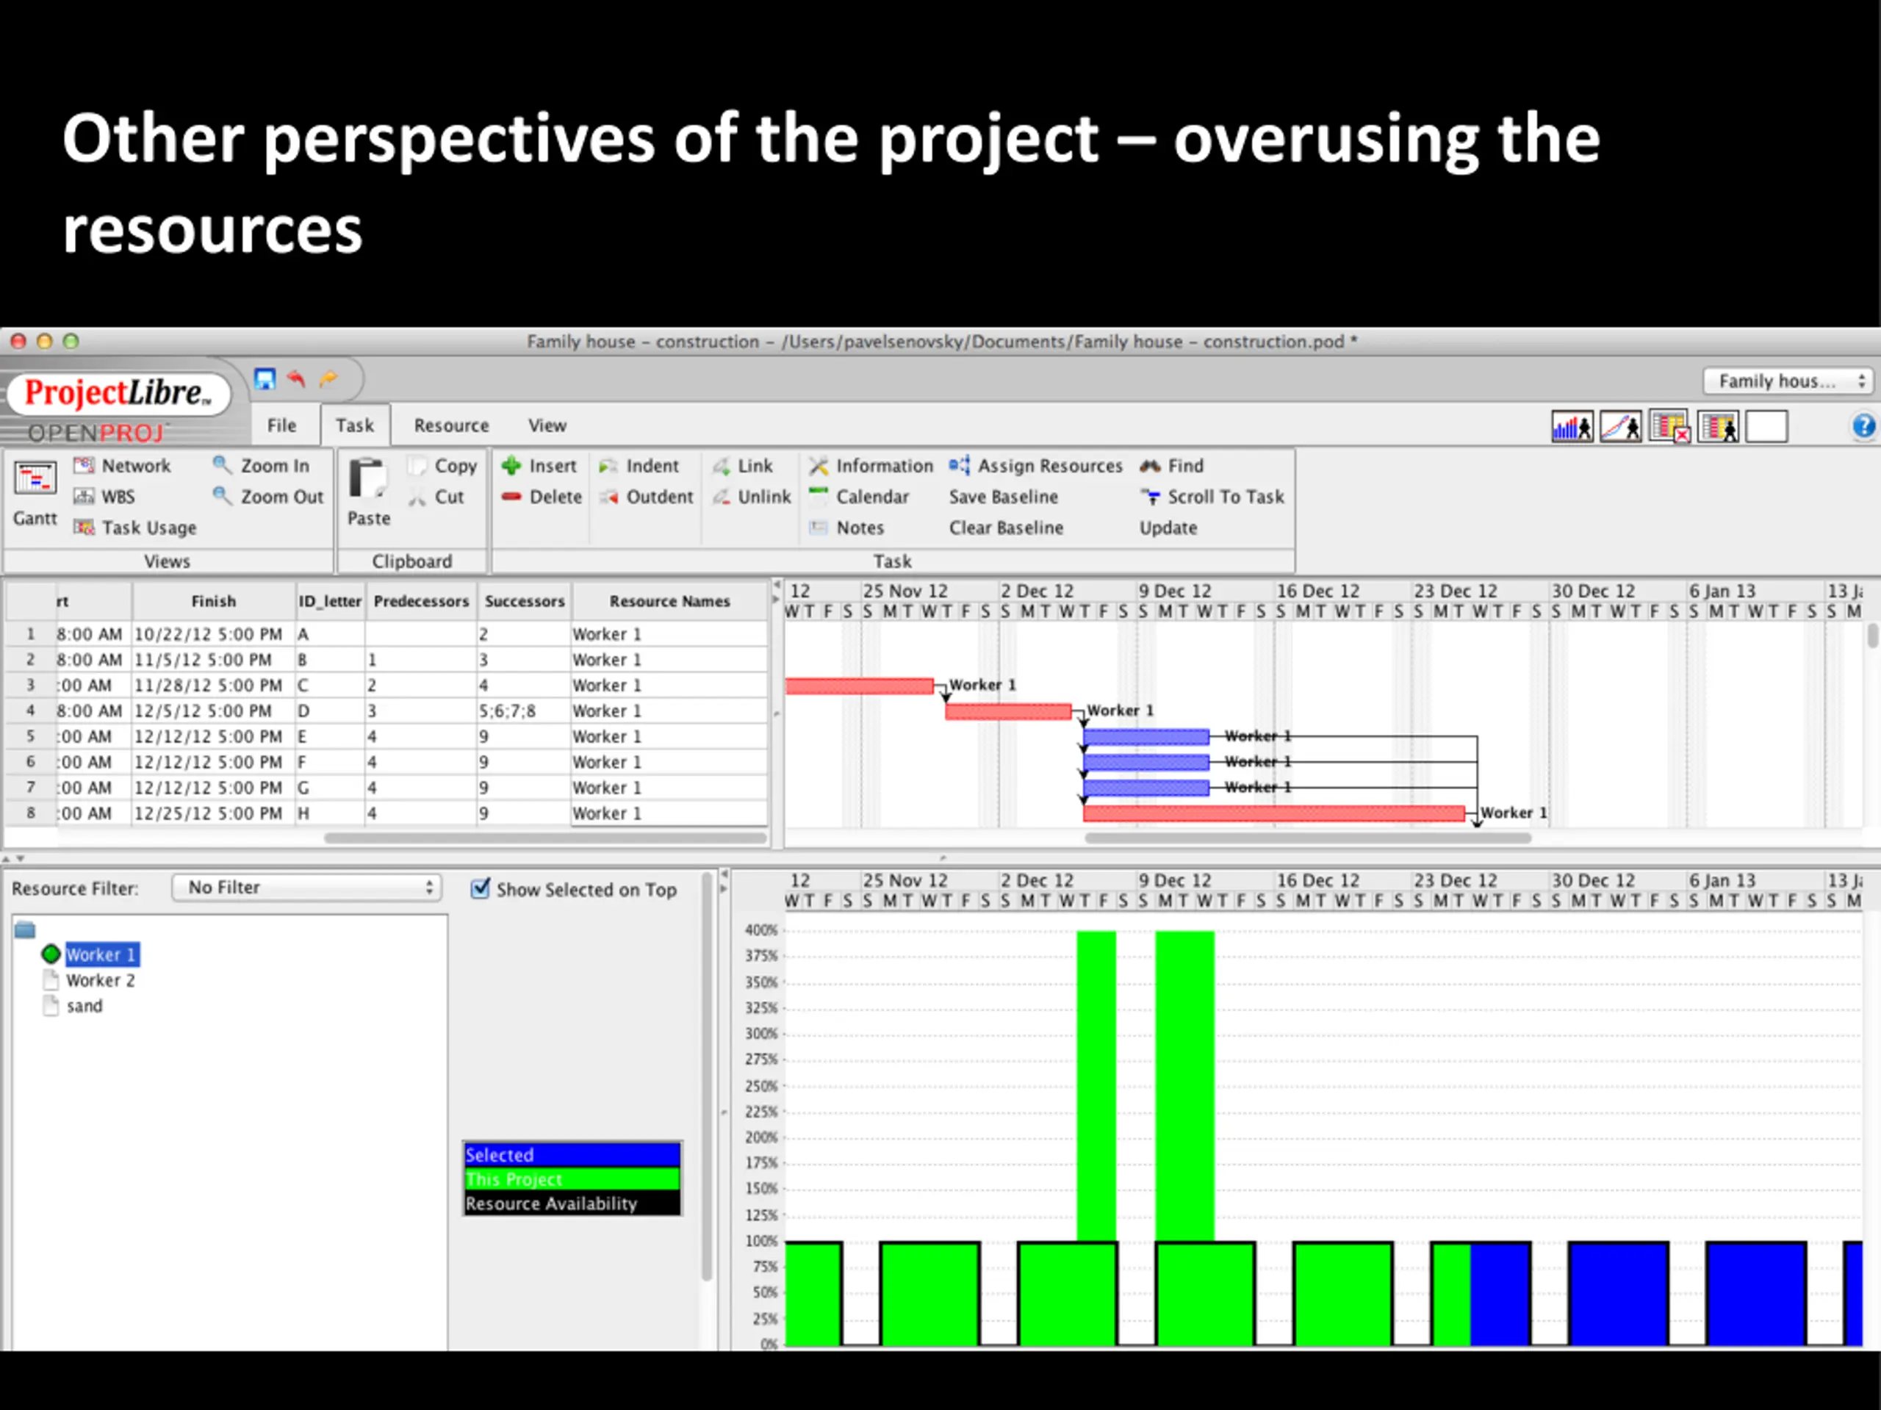Click the Selected blue legend swatch
1881x1410 pixels.
572,1155
